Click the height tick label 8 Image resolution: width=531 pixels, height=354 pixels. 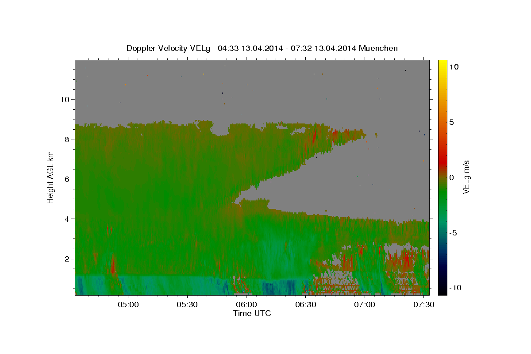click(67, 139)
